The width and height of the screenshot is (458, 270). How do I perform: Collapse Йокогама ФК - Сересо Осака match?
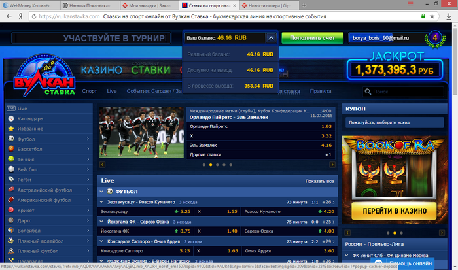101,222
